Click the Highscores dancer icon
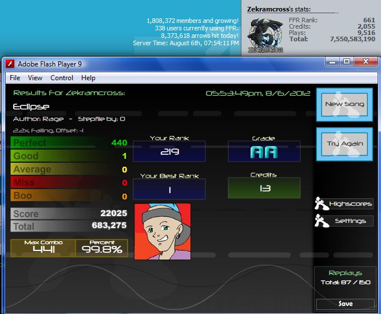The height and width of the screenshot is (314, 381). tap(322, 203)
